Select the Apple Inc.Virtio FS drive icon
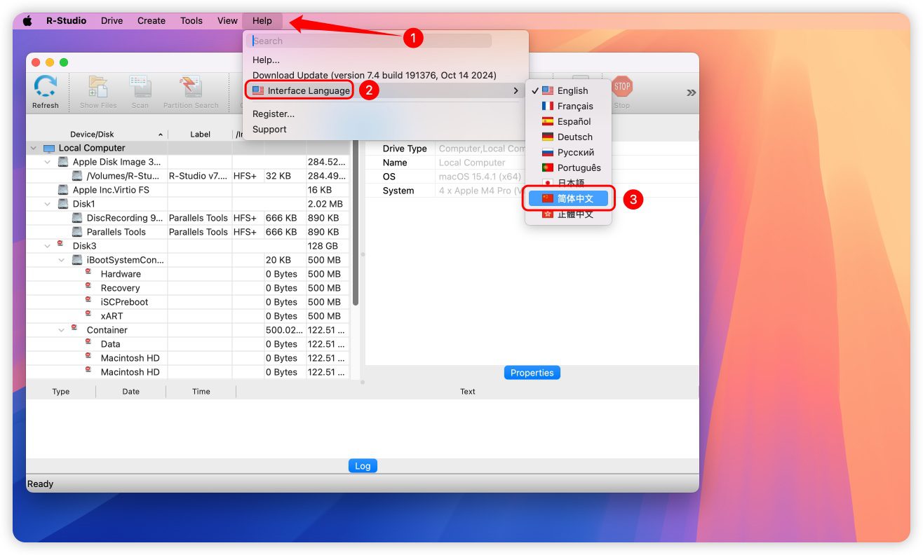 click(63, 190)
